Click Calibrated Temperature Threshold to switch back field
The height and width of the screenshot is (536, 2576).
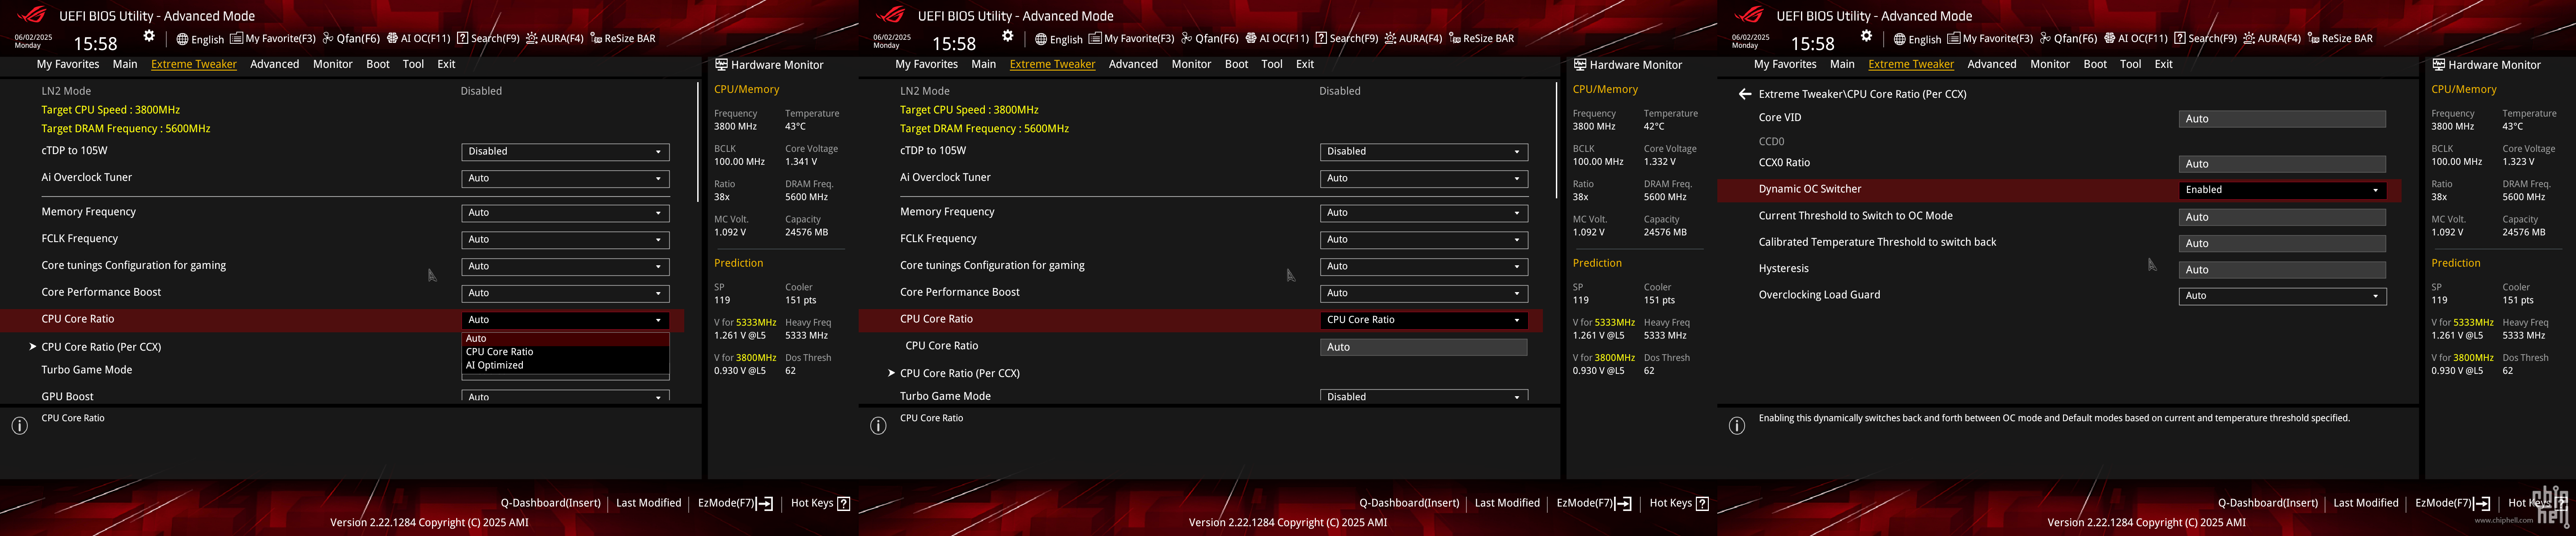coord(2282,243)
